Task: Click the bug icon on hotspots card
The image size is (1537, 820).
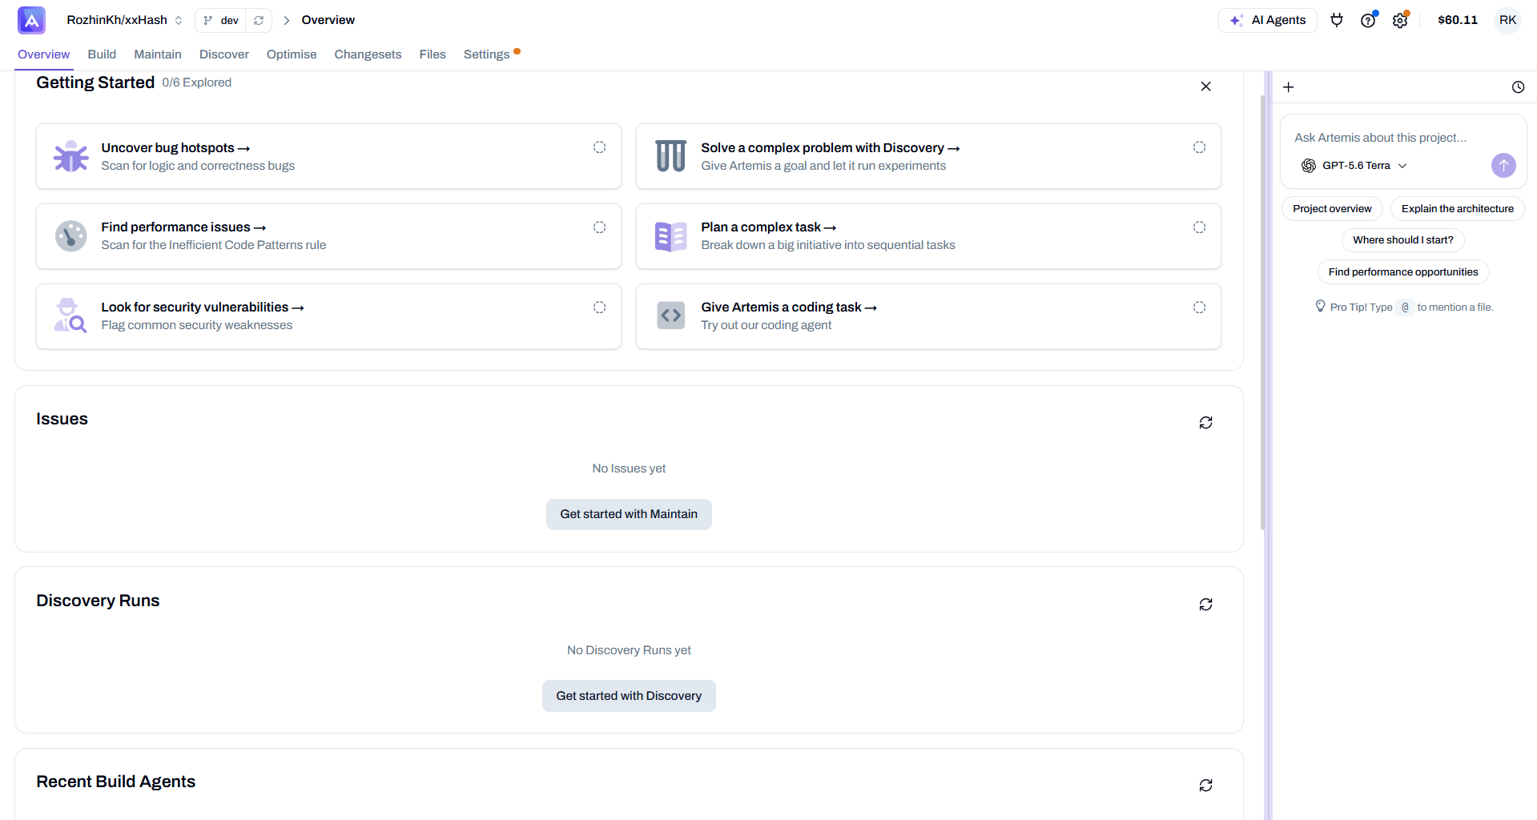Action: coord(71,156)
